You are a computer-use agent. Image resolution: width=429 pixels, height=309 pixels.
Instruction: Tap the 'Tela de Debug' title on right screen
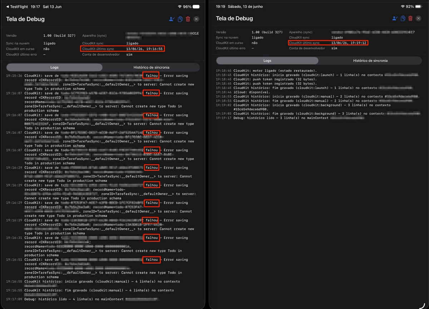[x=235, y=19]
